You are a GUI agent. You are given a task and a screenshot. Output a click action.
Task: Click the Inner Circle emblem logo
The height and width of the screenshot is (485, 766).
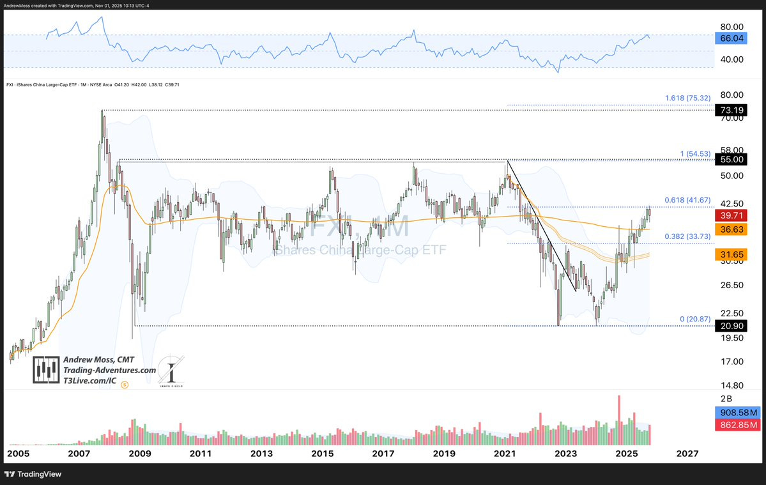171,372
